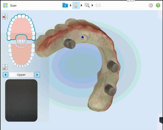Open the Rx prescription folder step
163x130 pixels.
pos(65,5)
